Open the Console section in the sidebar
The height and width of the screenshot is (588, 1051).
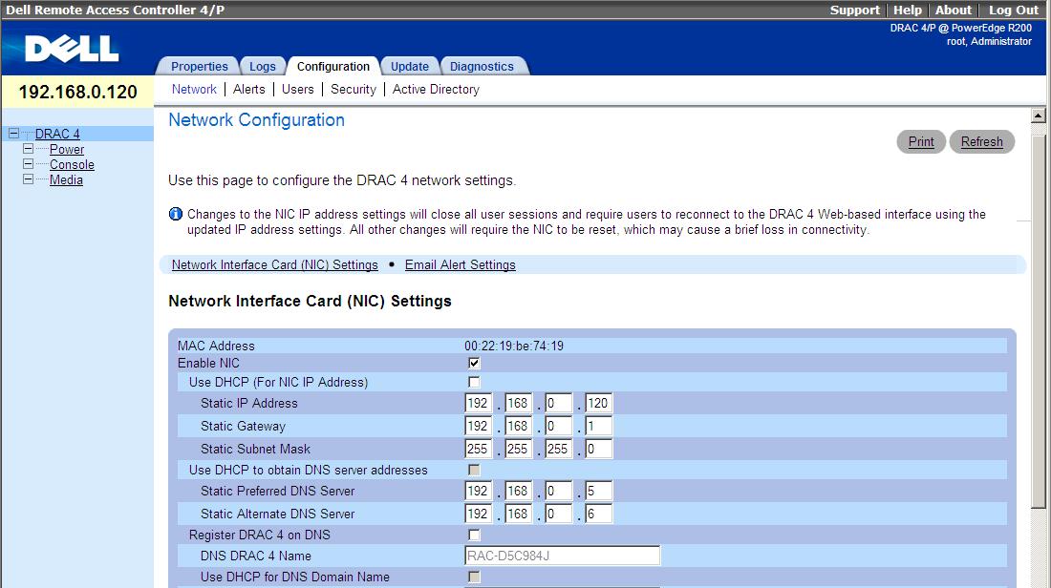73,164
